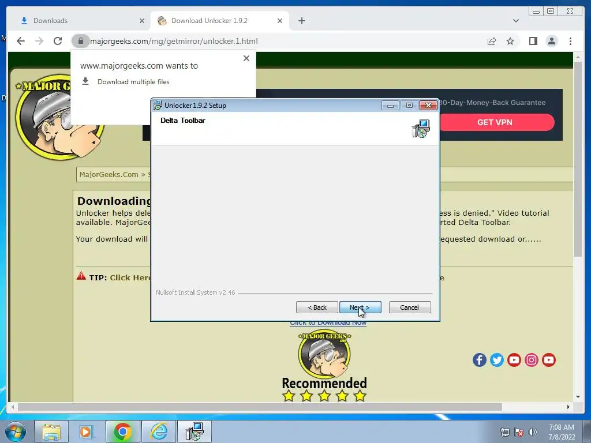Click scroll-down arrow of page scrollbar
591x443 pixels.
point(578,397)
